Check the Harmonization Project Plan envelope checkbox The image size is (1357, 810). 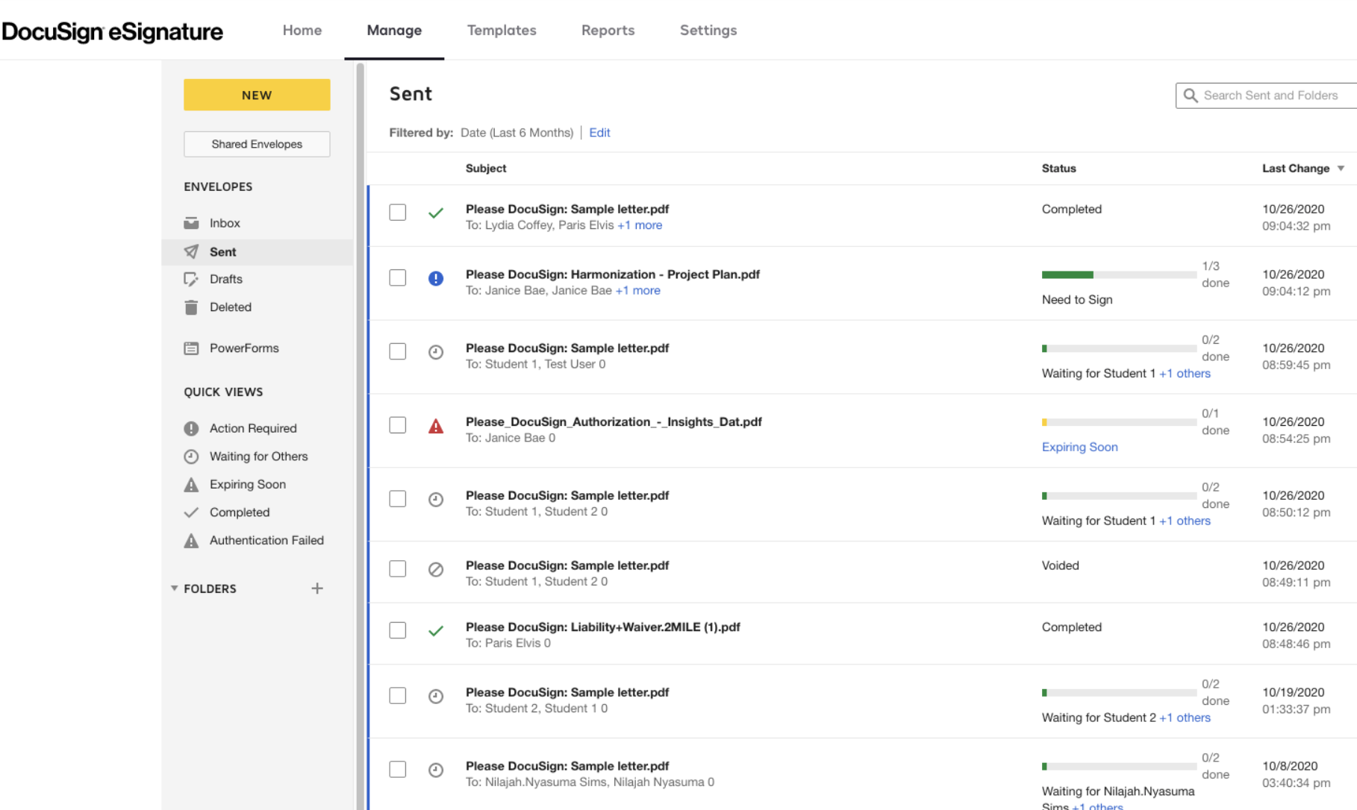coord(398,277)
